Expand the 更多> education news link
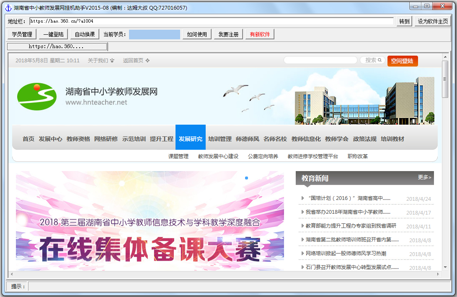Image resolution: width=457 pixels, height=297 pixels. [424, 177]
